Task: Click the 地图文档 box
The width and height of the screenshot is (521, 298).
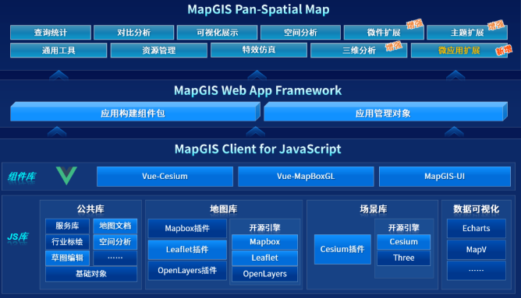Action: (115, 226)
